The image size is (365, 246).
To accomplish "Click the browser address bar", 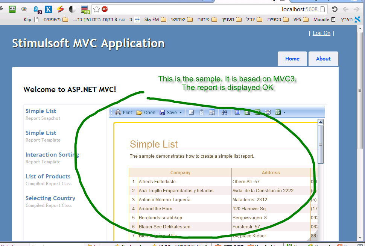I will 210,9.
